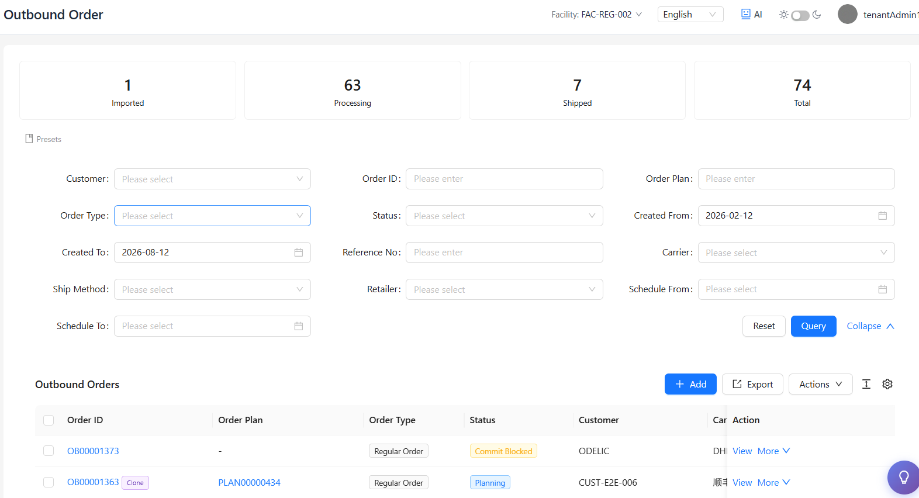919x498 pixels.
Task: Toggle the light/dark theme switch
Action: pos(800,15)
